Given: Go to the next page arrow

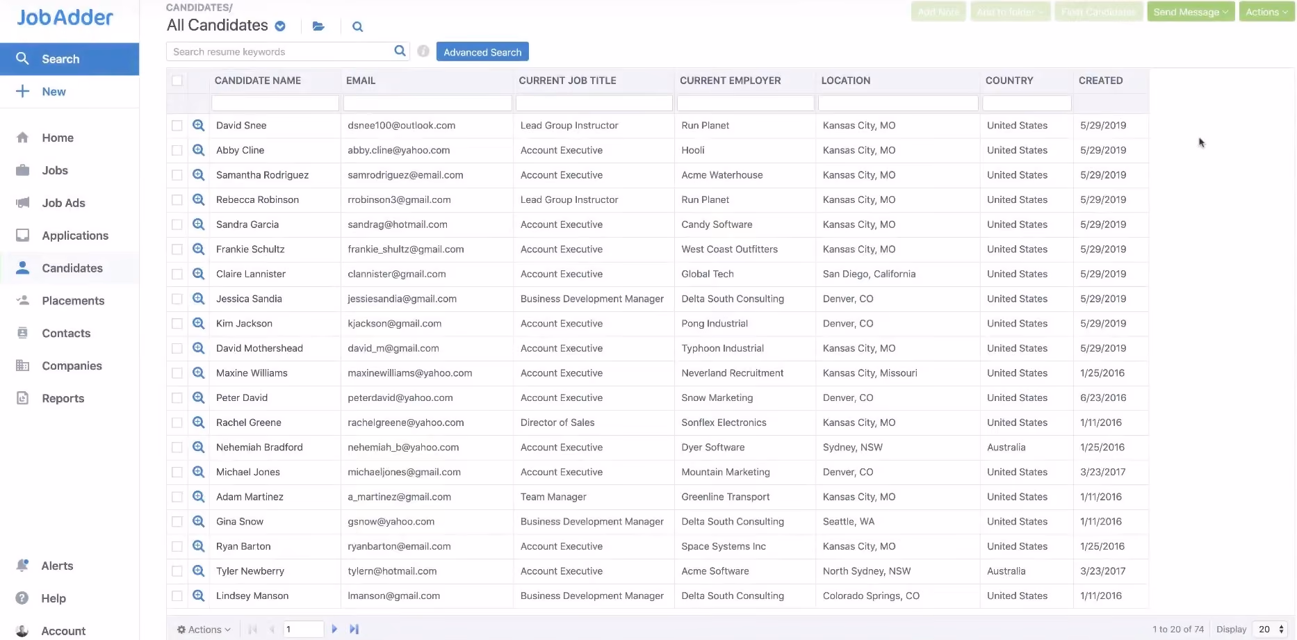Looking at the screenshot, I should [x=334, y=629].
